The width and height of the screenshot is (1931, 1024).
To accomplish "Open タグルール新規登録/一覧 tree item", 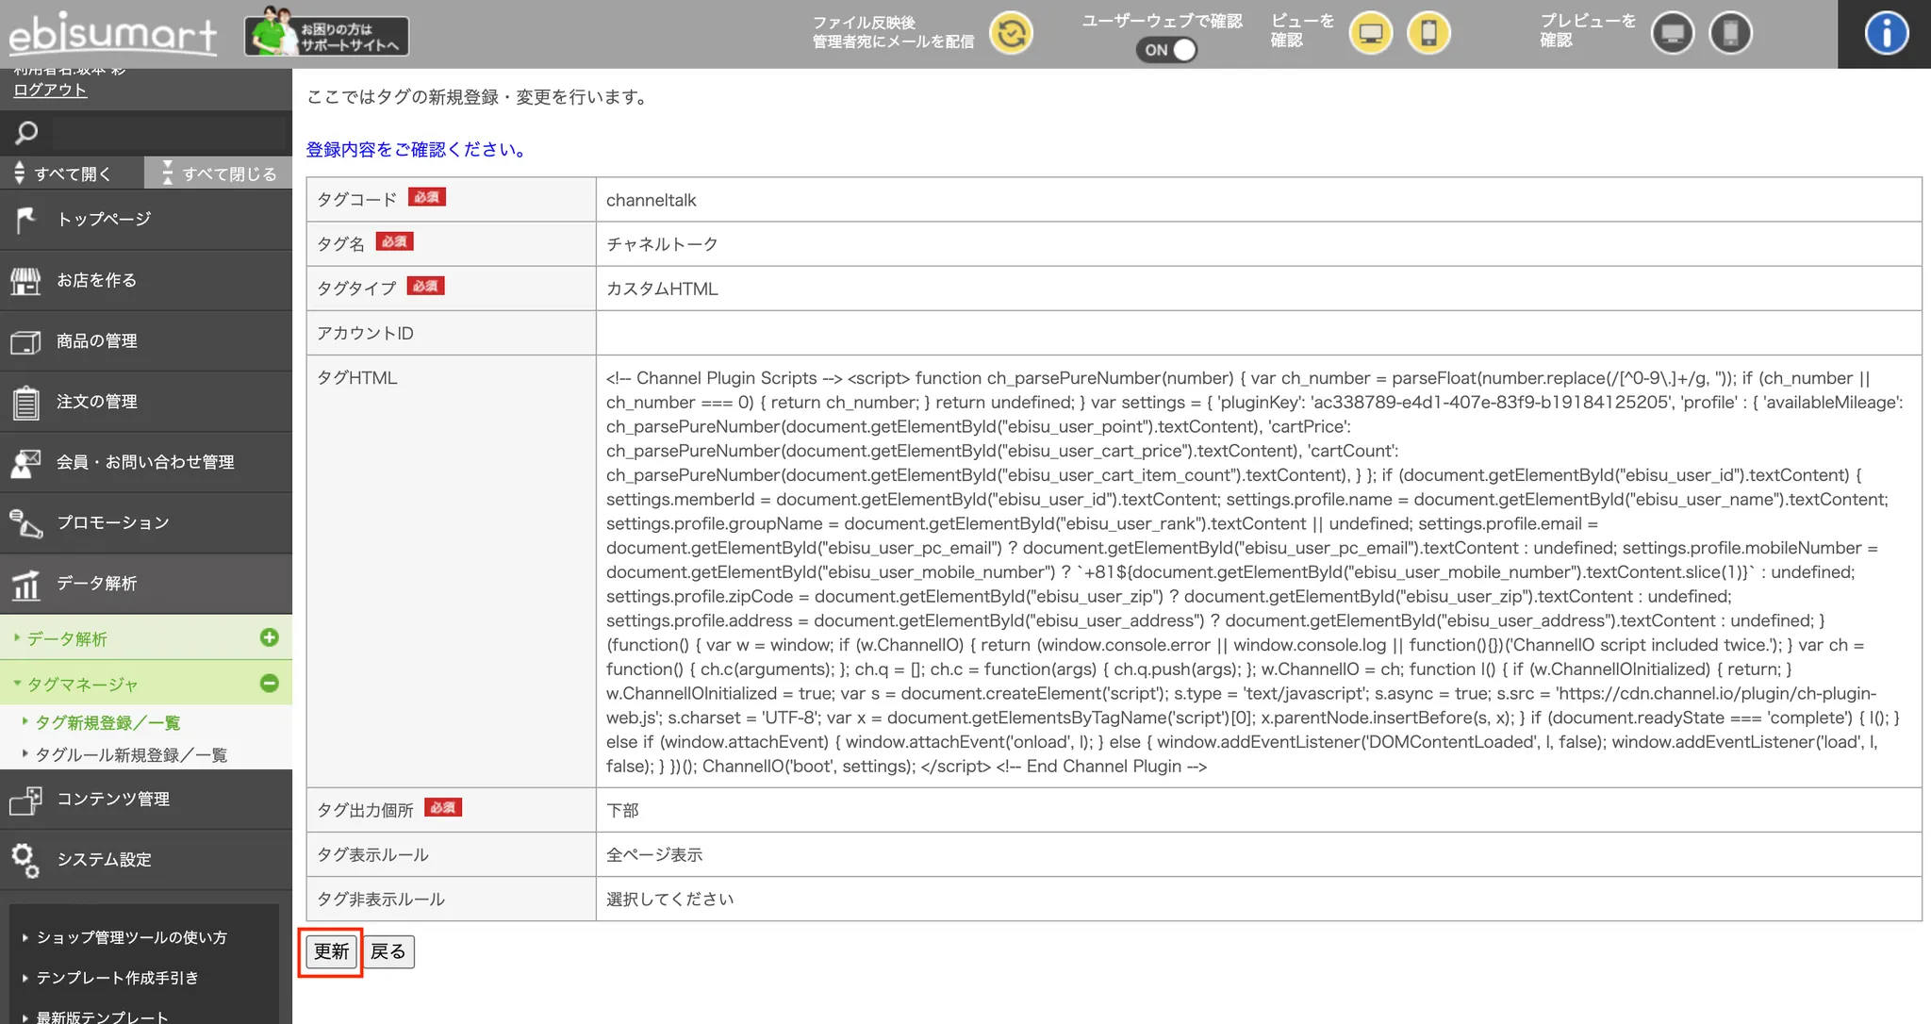I will tap(131, 755).
